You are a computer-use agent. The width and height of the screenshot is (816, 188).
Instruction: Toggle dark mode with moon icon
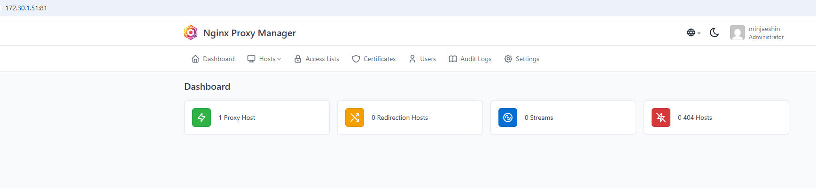pyautogui.click(x=714, y=32)
